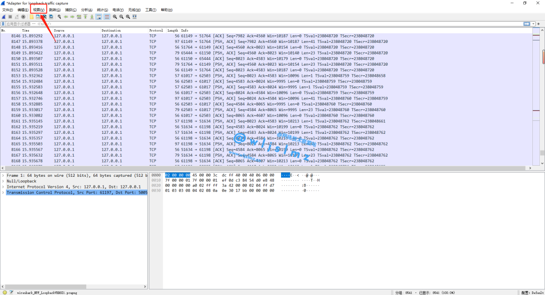The image size is (545, 295).
Task: Go forward in packet history
Action: [72, 17]
